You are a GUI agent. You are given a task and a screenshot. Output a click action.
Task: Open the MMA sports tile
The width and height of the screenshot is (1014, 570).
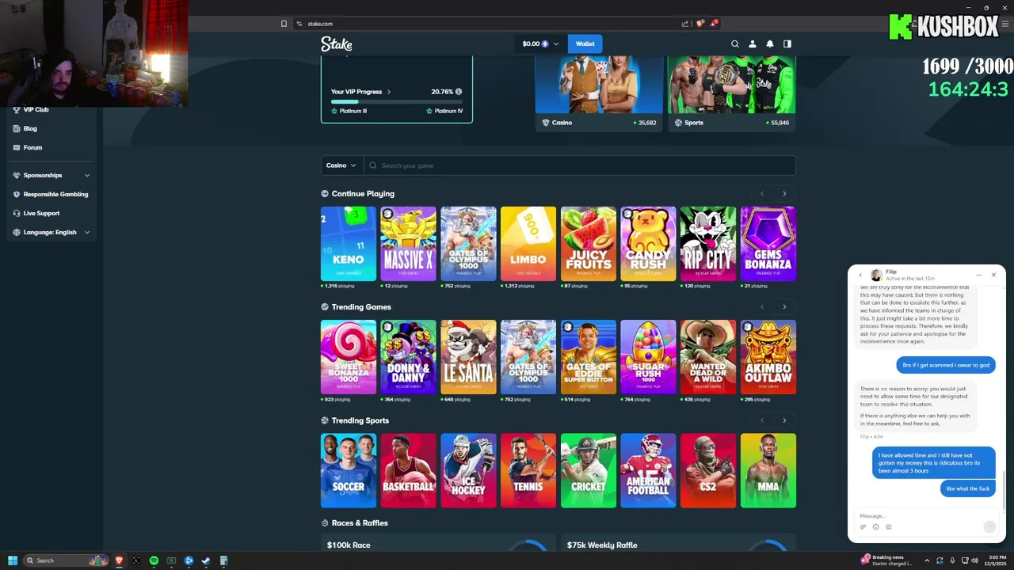tap(768, 470)
